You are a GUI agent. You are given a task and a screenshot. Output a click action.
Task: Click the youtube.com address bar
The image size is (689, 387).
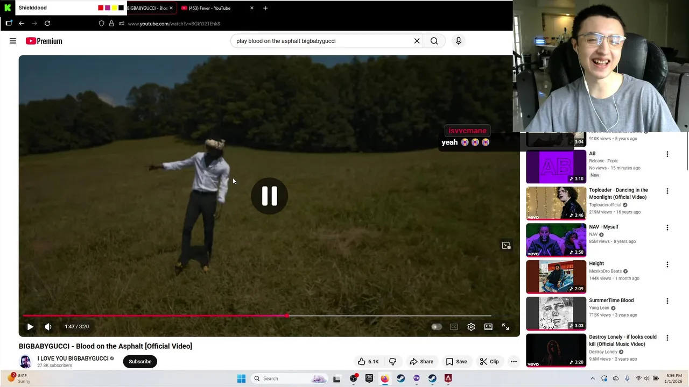[174, 24]
